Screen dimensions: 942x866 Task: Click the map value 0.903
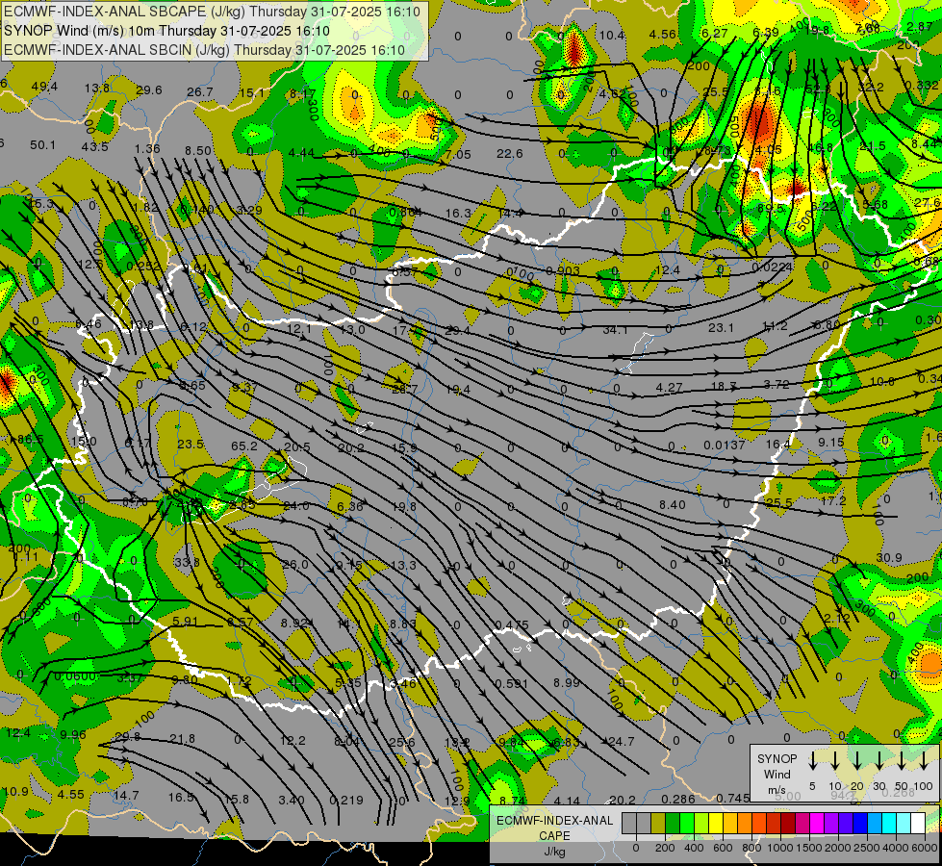pyautogui.click(x=563, y=271)
